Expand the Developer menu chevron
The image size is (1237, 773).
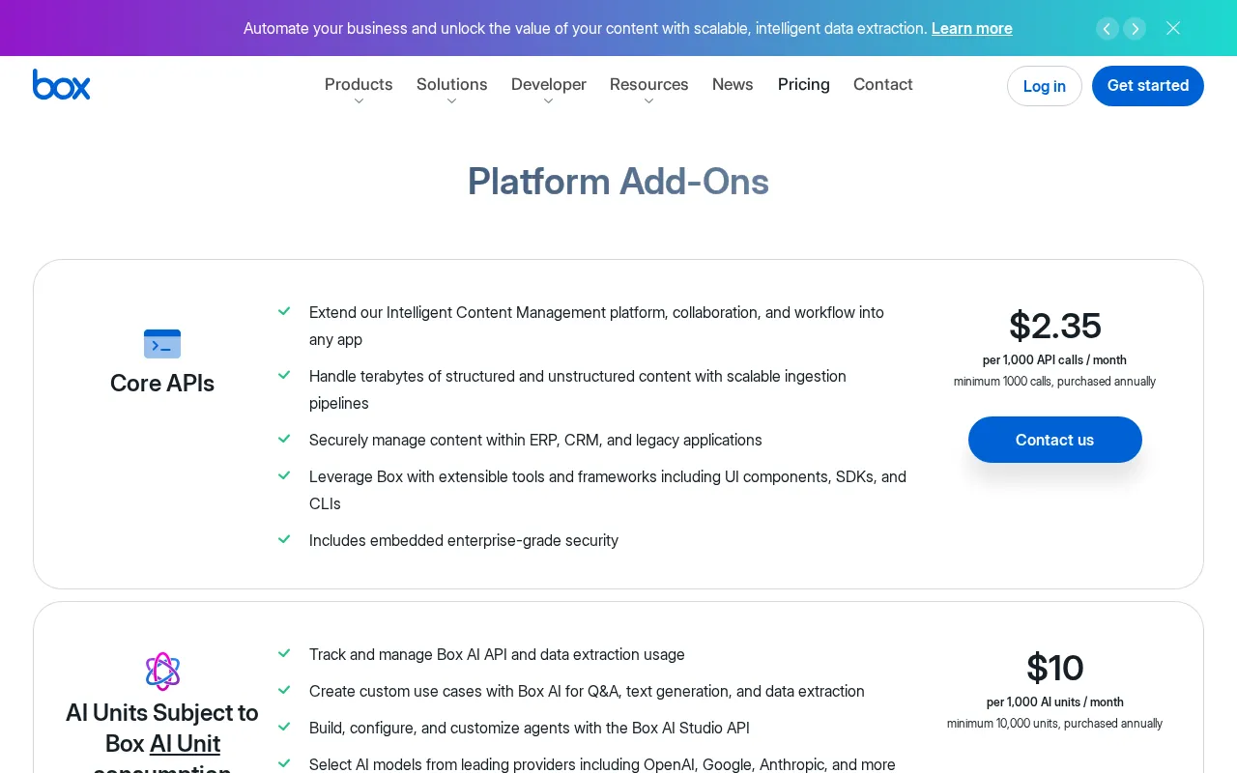[x=548, y=101]
